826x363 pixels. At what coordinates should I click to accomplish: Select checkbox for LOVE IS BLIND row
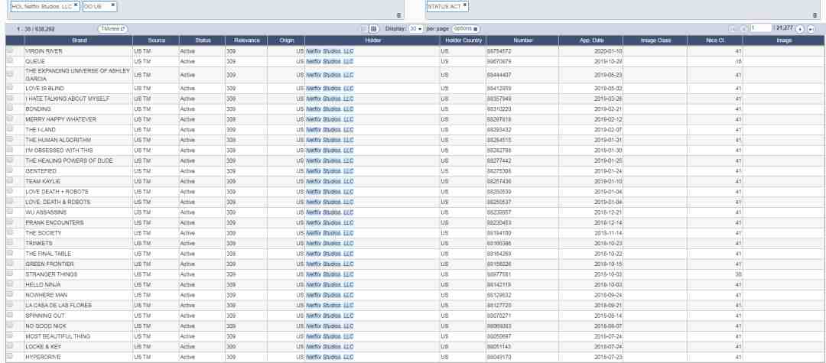tap(9, 88)
